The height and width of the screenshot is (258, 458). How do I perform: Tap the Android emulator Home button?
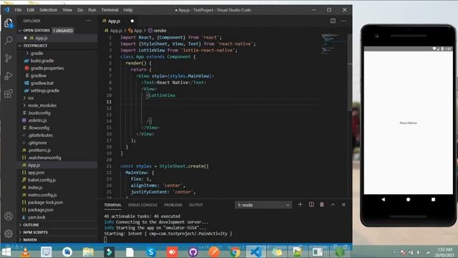click(x=408, y=199)
